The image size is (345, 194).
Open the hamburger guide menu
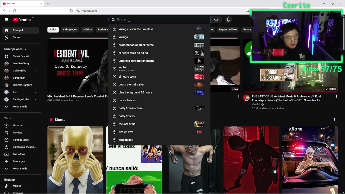pos(6,19)
